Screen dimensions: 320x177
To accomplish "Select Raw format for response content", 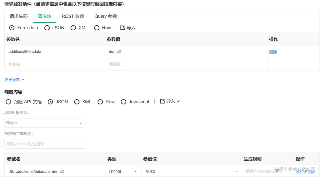I will tap(100, 102).
